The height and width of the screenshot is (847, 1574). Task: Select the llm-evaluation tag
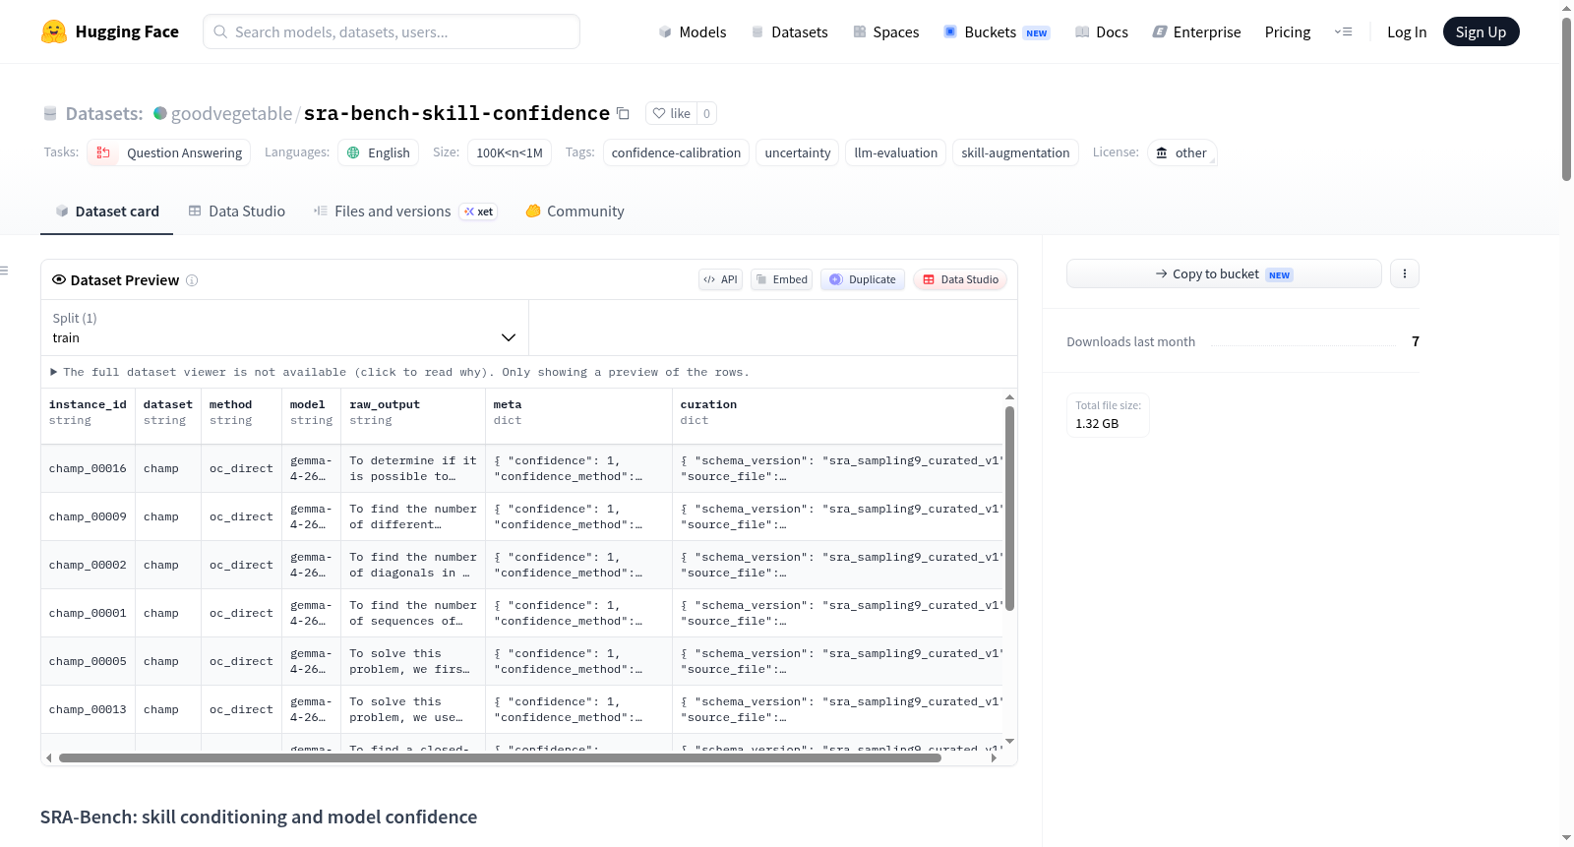(x=896, y=152)
